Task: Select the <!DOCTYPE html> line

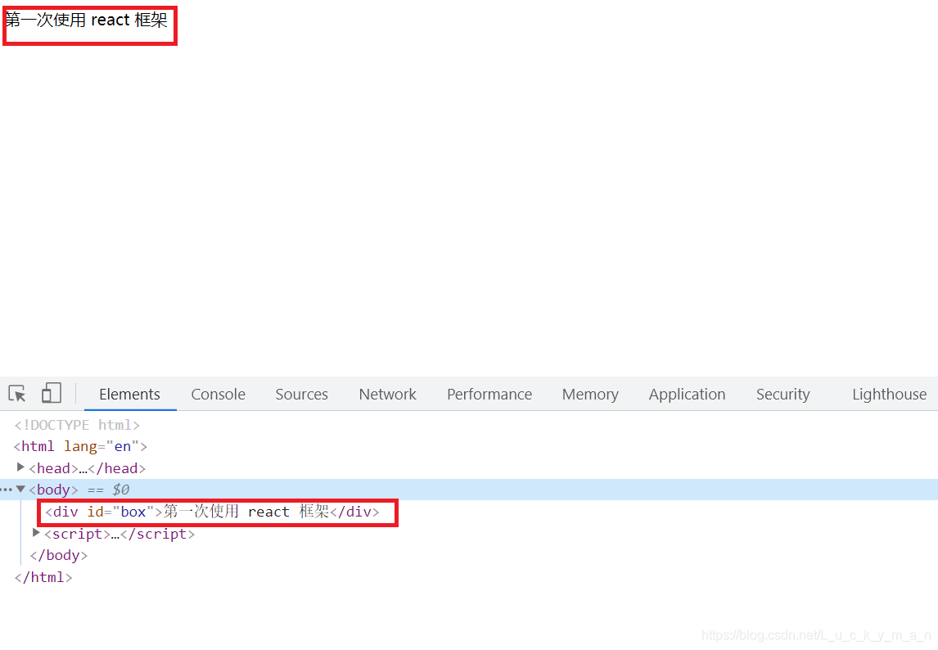Action: coord(77,425)
